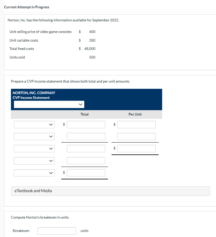Click the 'Total' column header

(85, 114)
